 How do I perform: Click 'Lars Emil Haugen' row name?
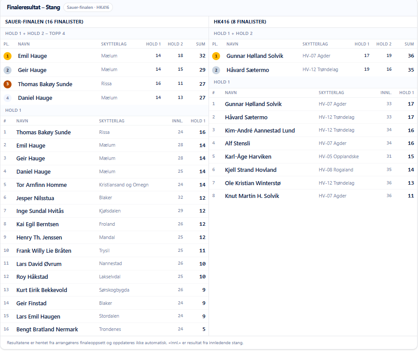[x=39, y=317]
